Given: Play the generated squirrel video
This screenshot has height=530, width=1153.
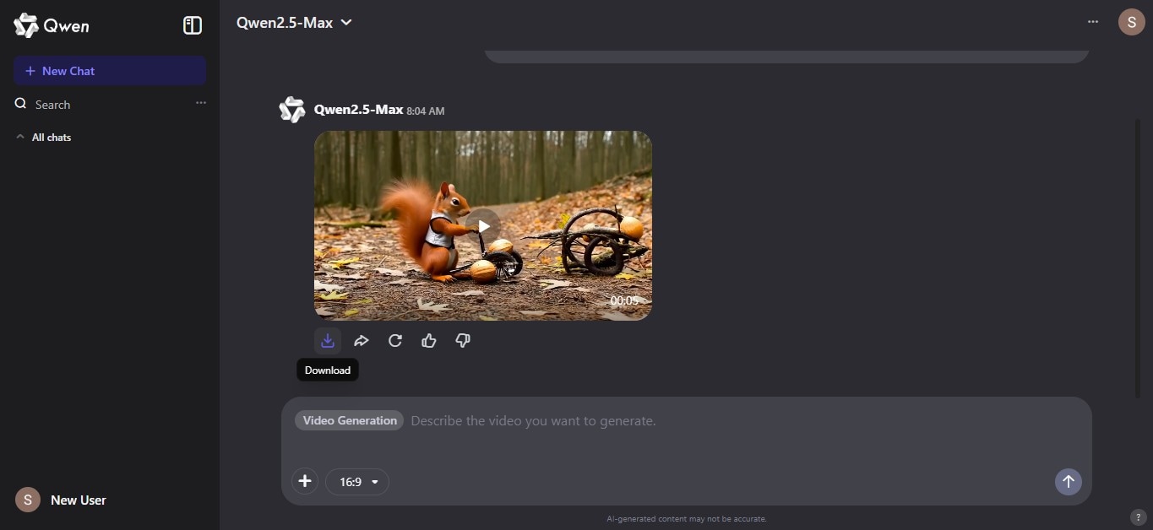Looking at the screenshot, I should pyautogui.click(x=483, y=225).
